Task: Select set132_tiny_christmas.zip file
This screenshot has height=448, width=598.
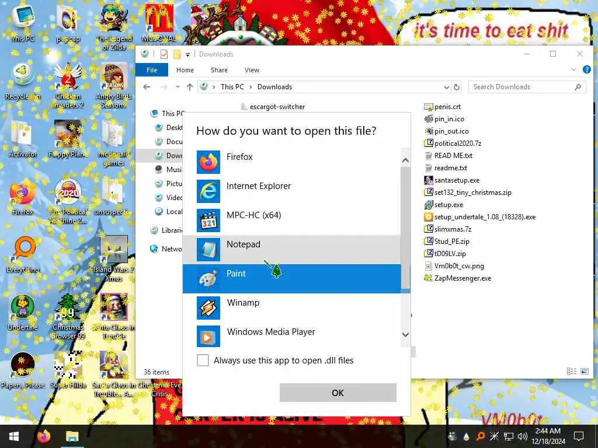Action: 468,192
